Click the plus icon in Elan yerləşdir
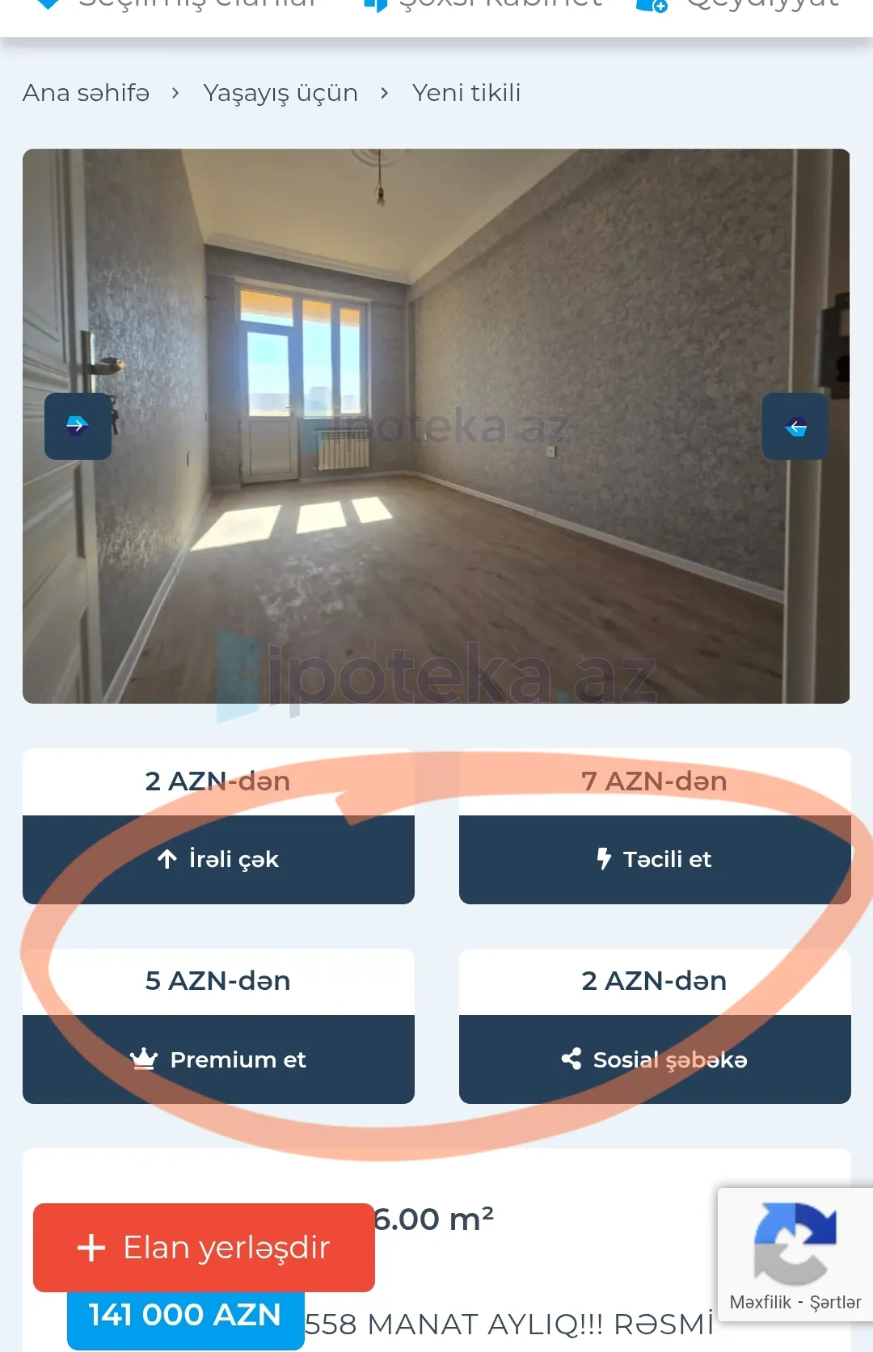 [x=91, y=1248]
